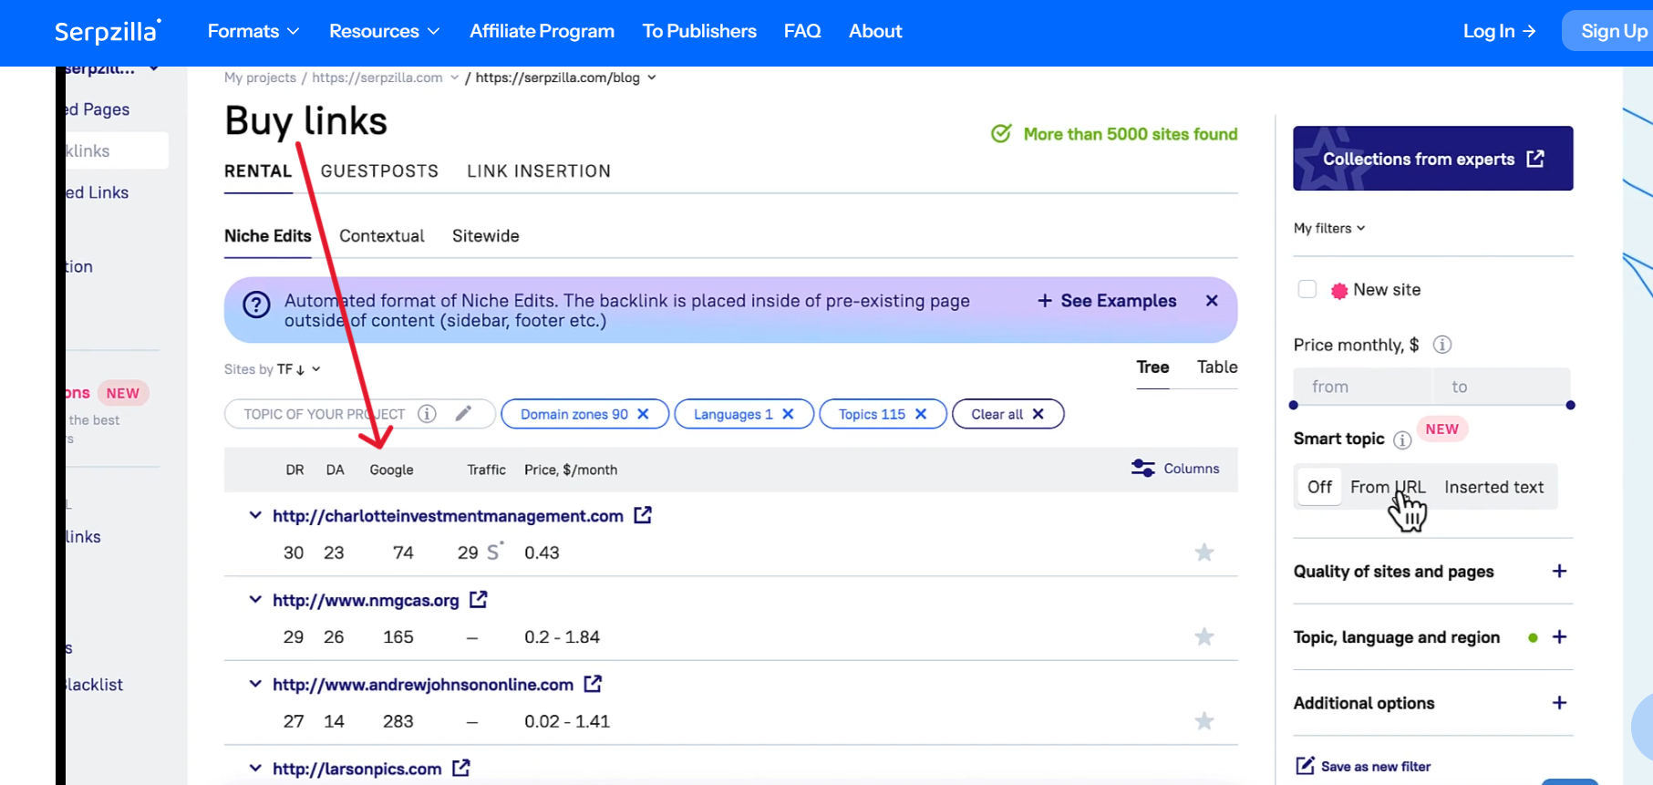The image size is (1653, 785).
Task: Set Smart topic to From URL
Action: 1388,487
